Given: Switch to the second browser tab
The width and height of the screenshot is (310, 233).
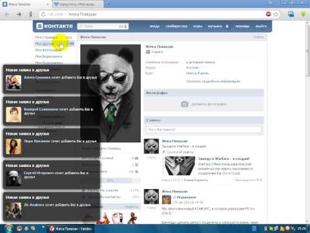Looking at the screenshot, I should pyautogui.click(x=77, y=4).
